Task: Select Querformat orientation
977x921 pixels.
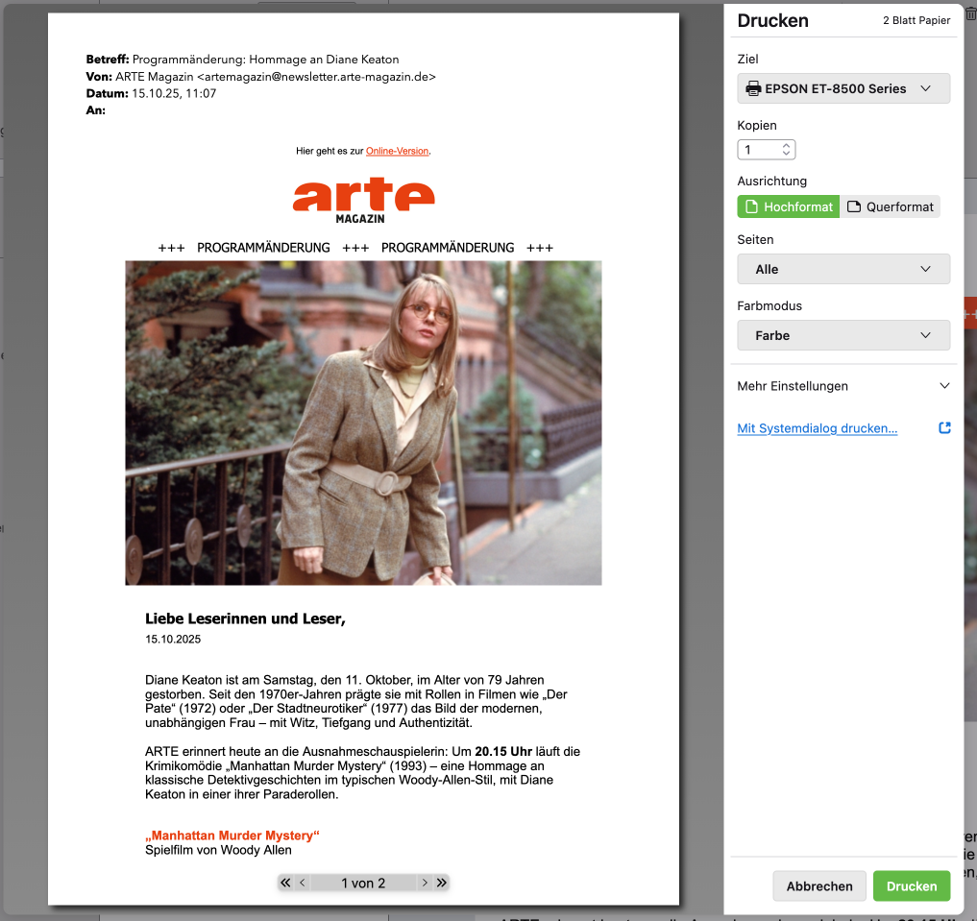Action: tap(890, 206)
